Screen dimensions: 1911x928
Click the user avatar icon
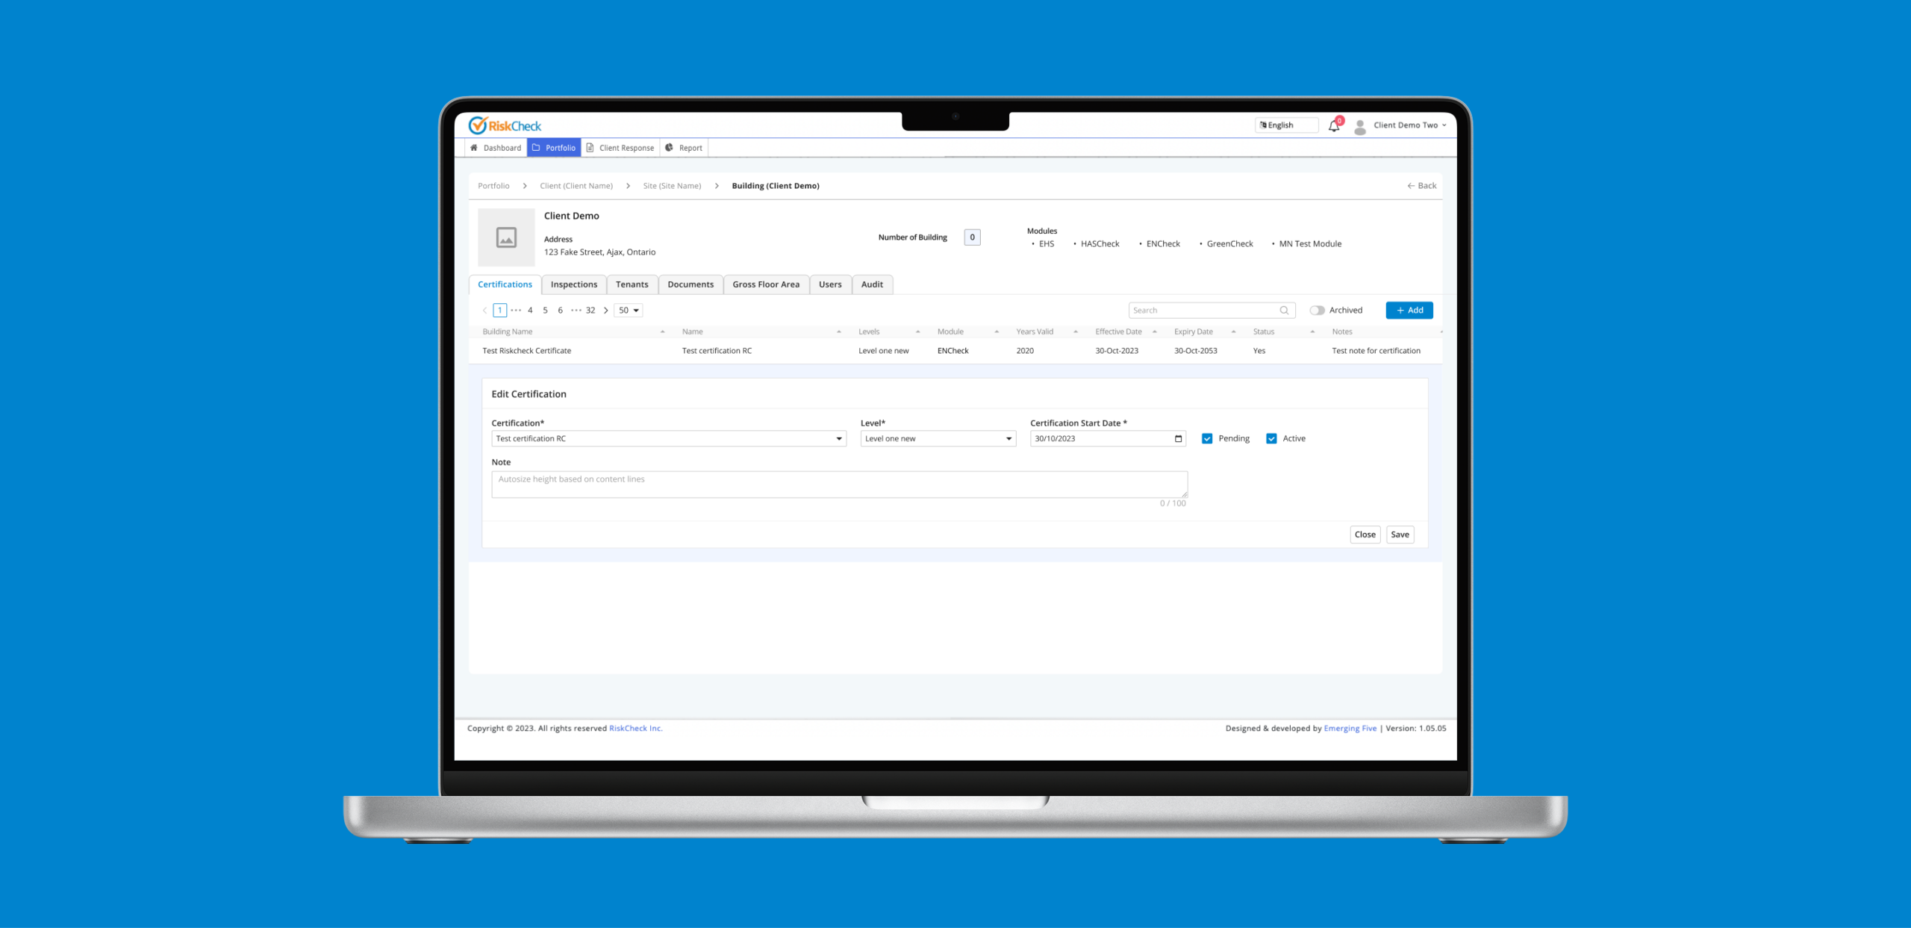coord(1360,126)
